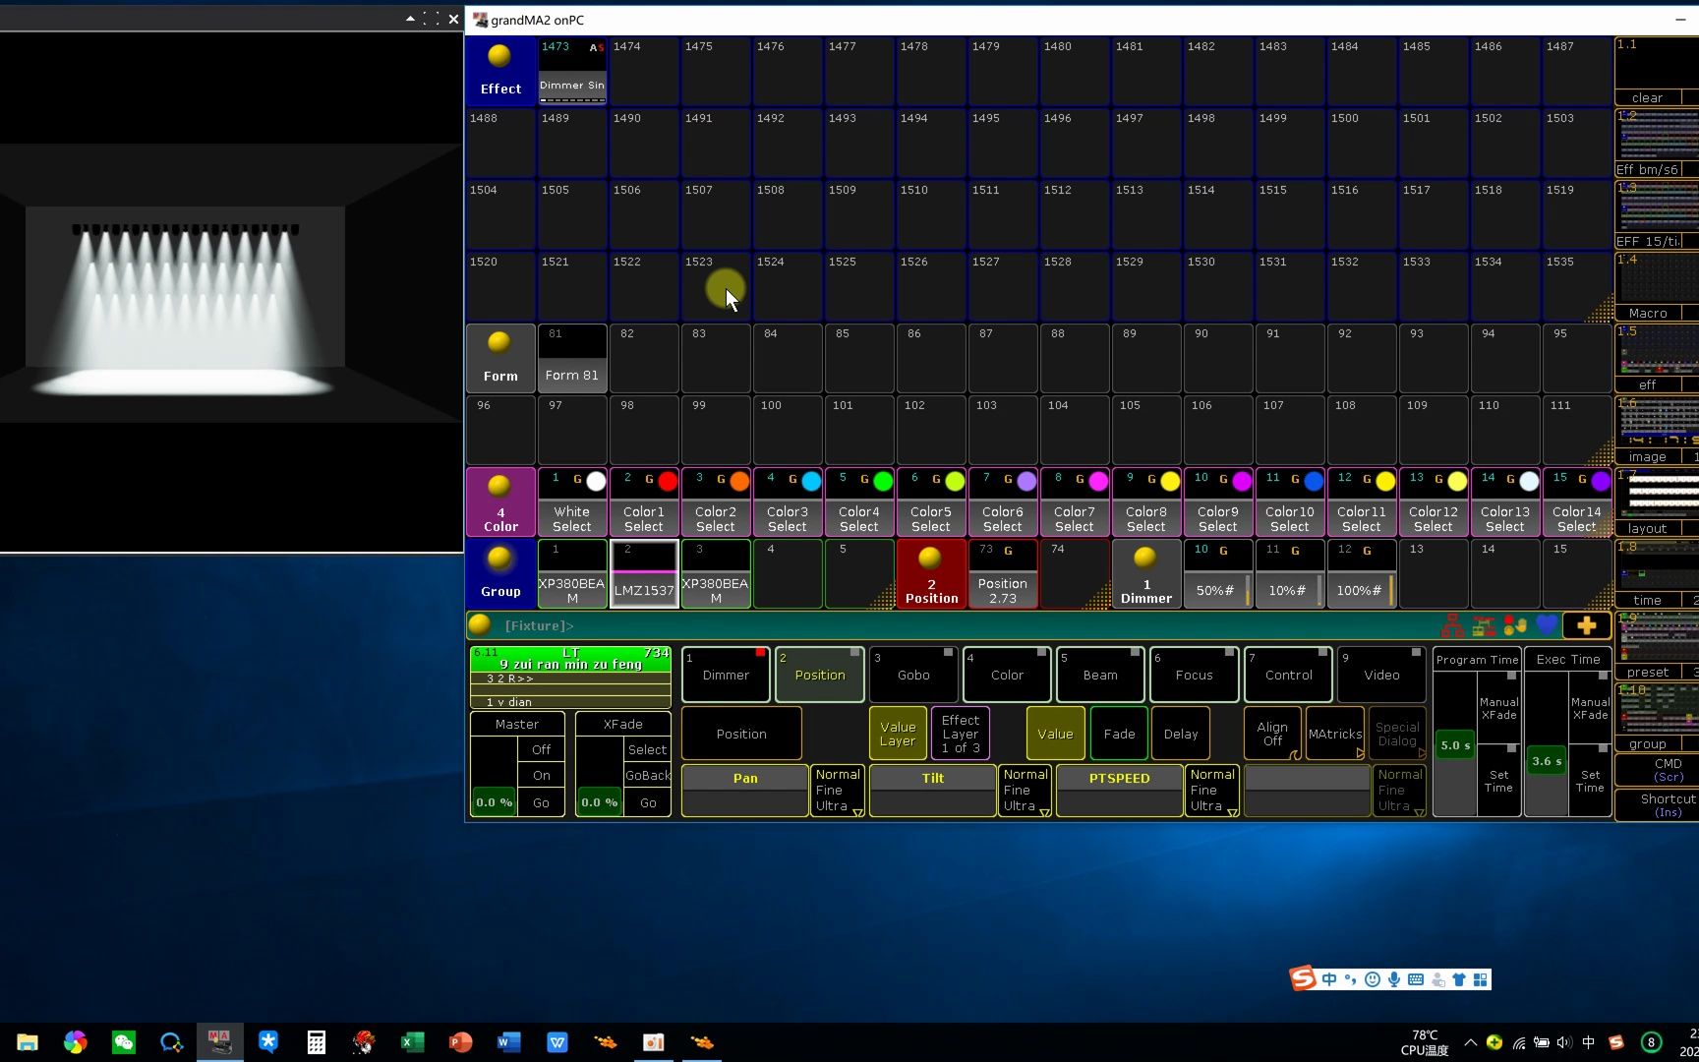This screenshot has height=1062, width=1699.
Task: Open the WPS Office icon on the taskbar
Action: (x=557, y=1042)
